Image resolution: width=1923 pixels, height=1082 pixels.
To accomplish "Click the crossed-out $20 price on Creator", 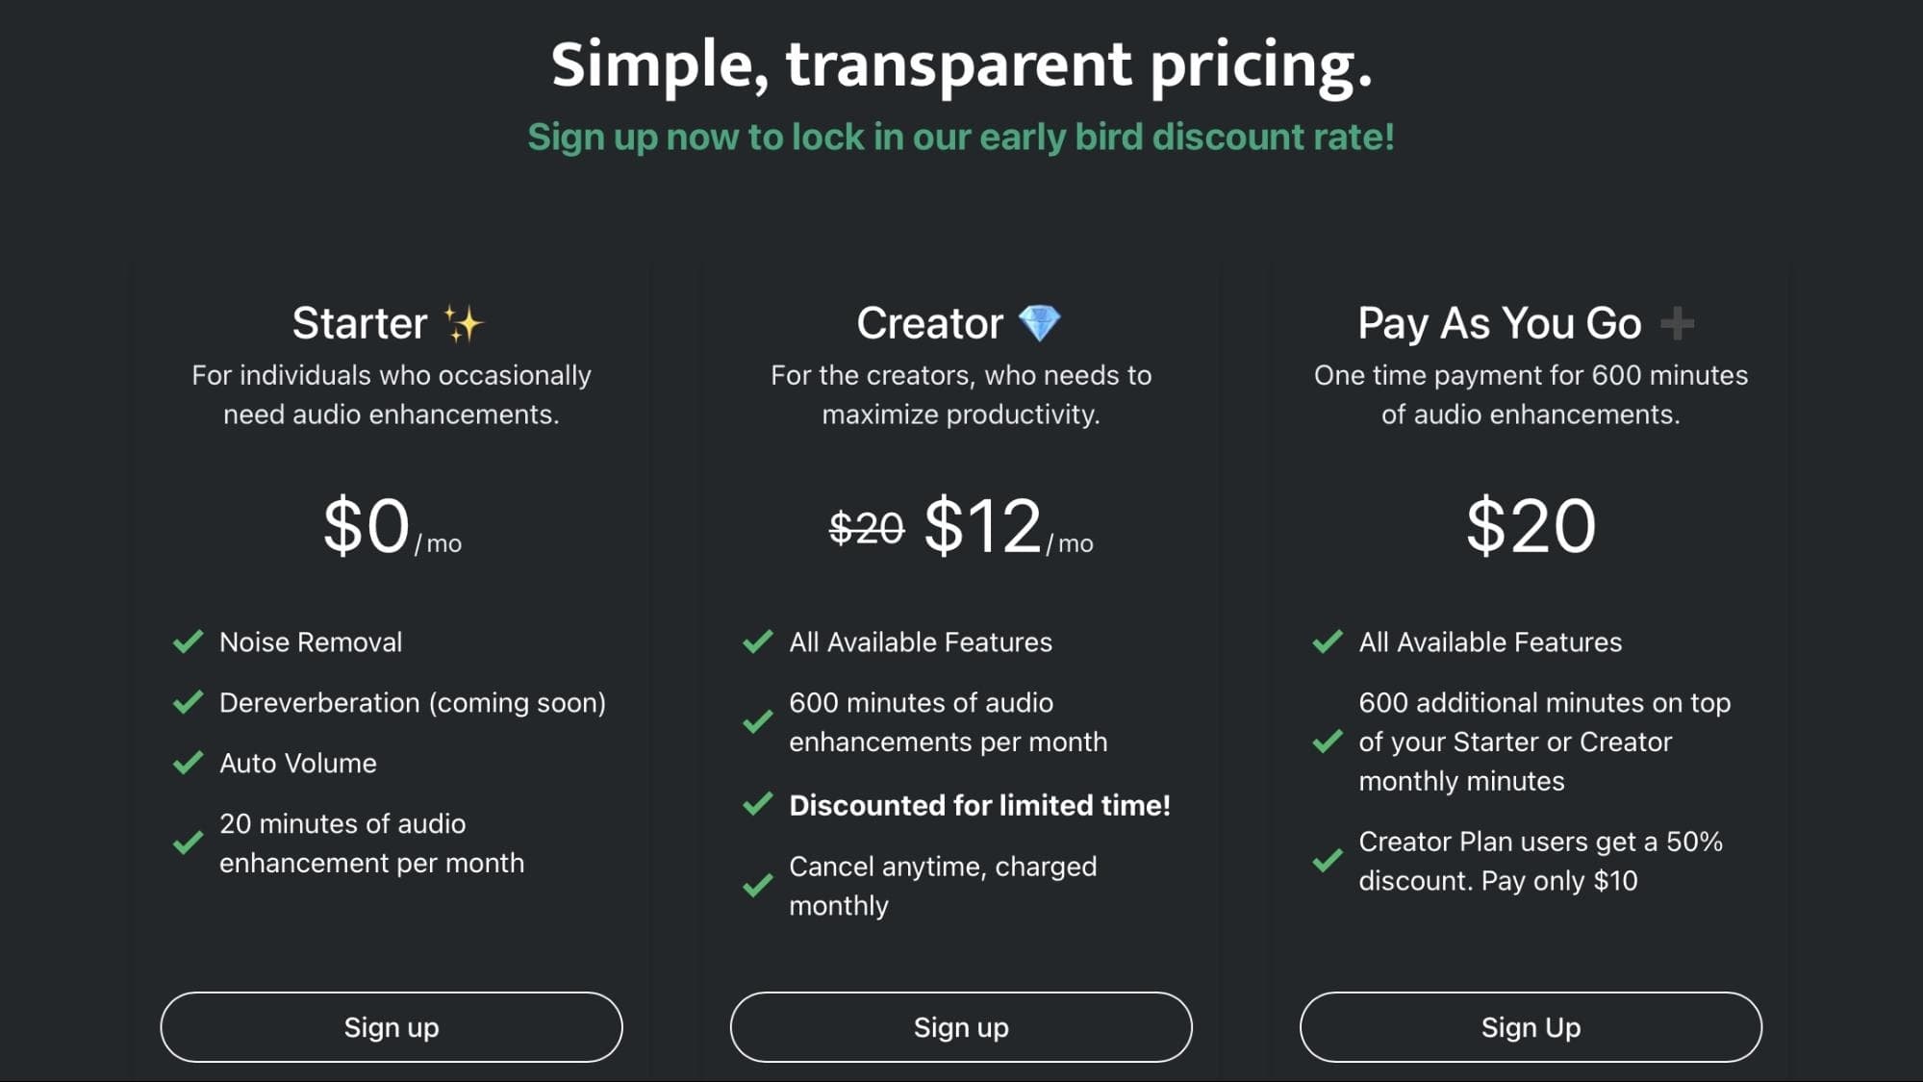I will point(866,527).
